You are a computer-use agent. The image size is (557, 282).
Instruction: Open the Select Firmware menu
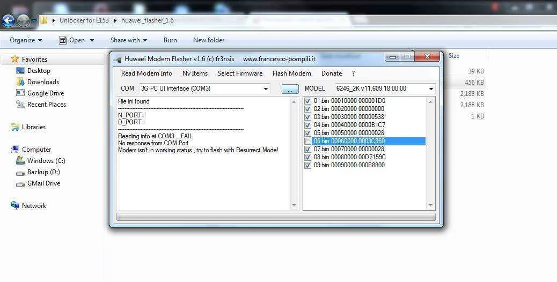(240, 73)
